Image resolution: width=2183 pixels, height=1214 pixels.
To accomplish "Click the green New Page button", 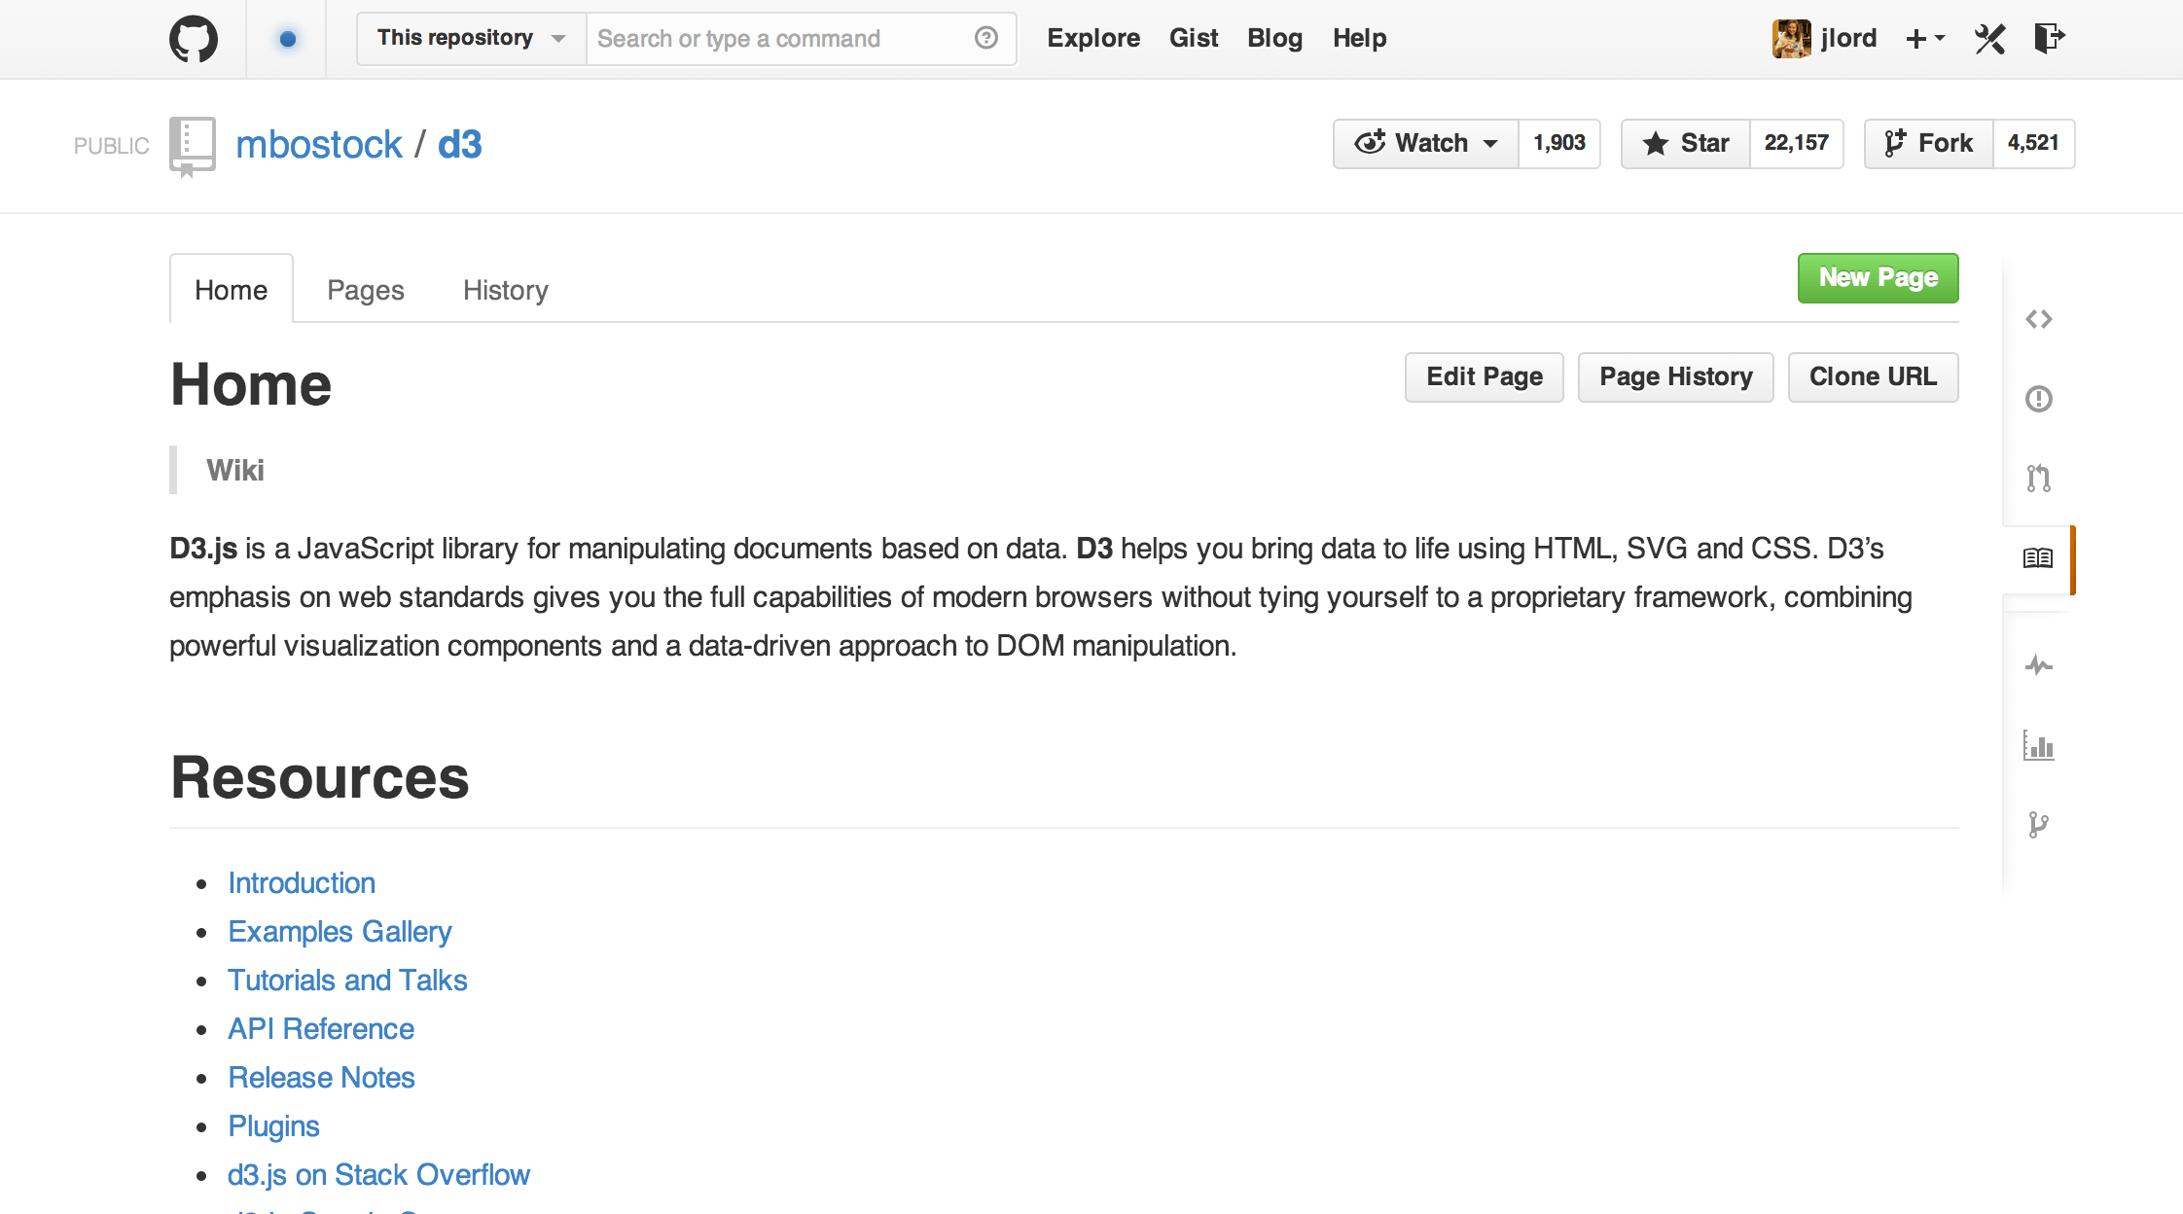I will tap(1879, 278).
